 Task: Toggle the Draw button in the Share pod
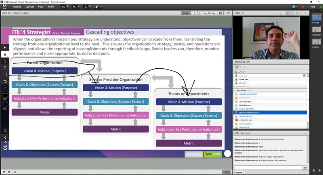click(x=186, y=13)
